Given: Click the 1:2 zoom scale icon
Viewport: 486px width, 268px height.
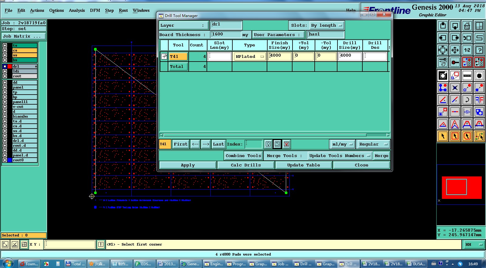Looking at the screenshot, I should 467,50.
